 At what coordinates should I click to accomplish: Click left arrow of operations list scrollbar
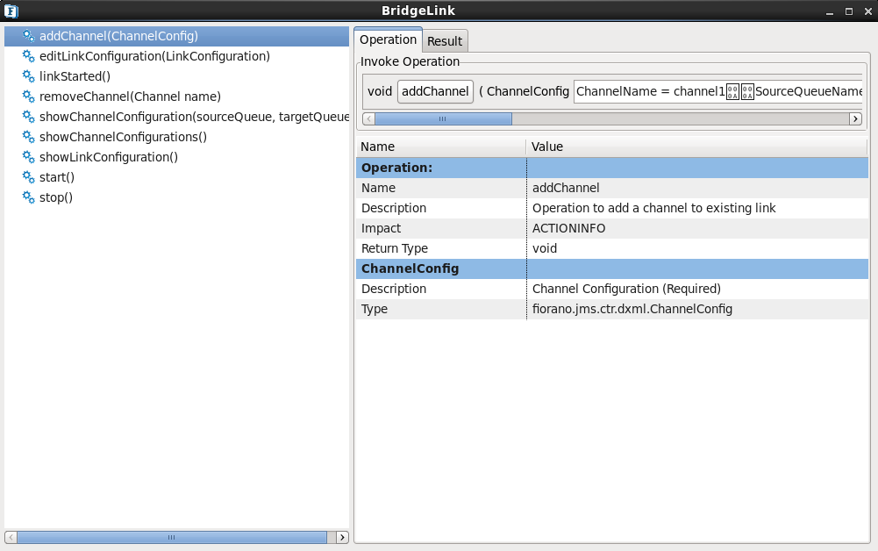[x=11, y=537]
